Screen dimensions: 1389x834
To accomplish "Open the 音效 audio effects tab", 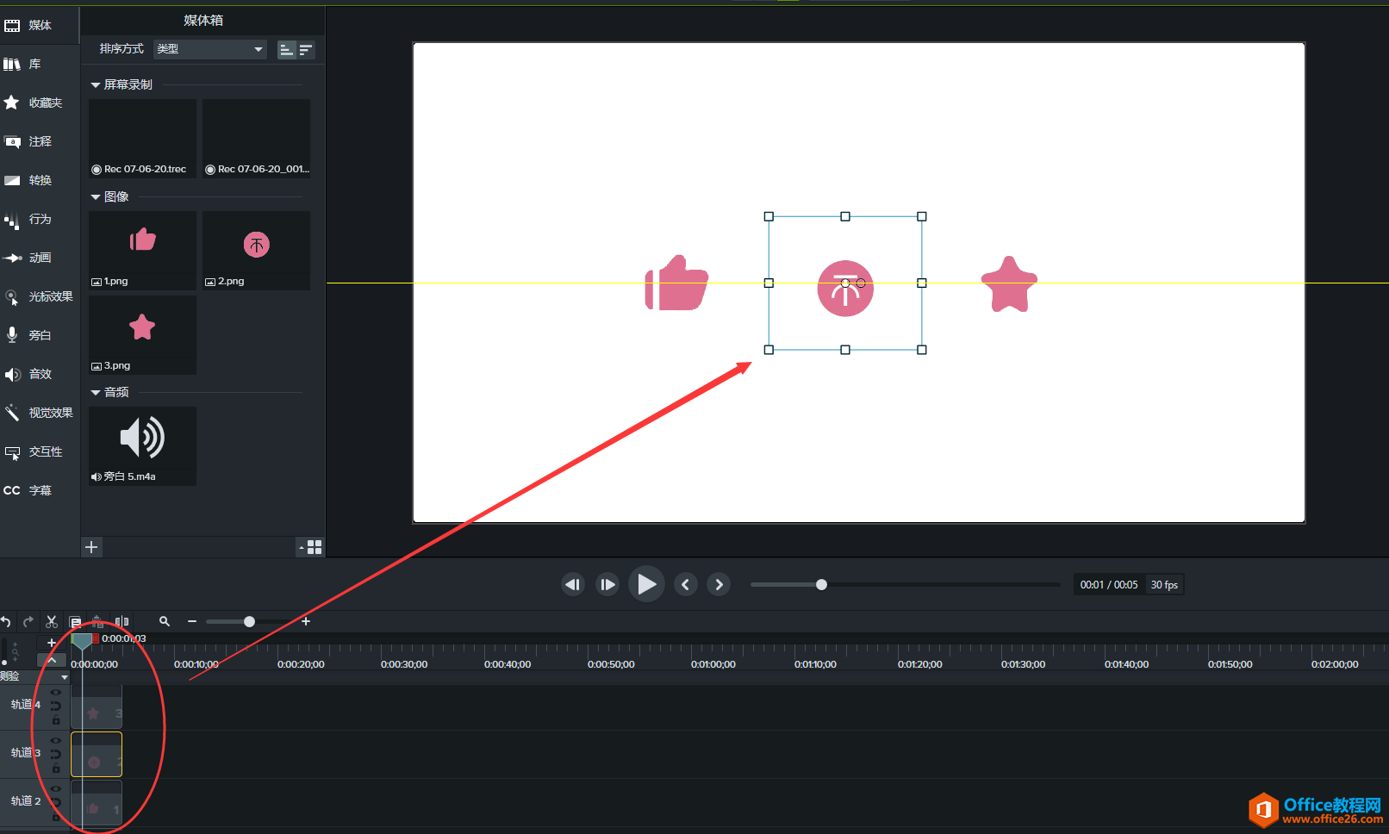I will click(x=40, y=374).
